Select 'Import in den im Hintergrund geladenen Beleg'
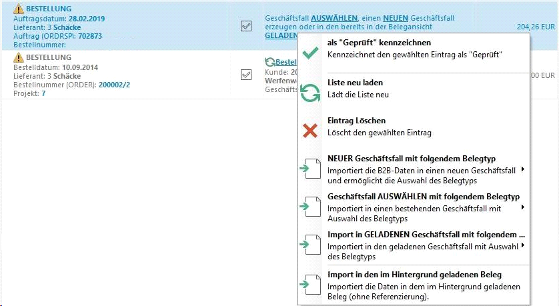The height and width of the screenshot is (306, 559). tap(414, 275)
